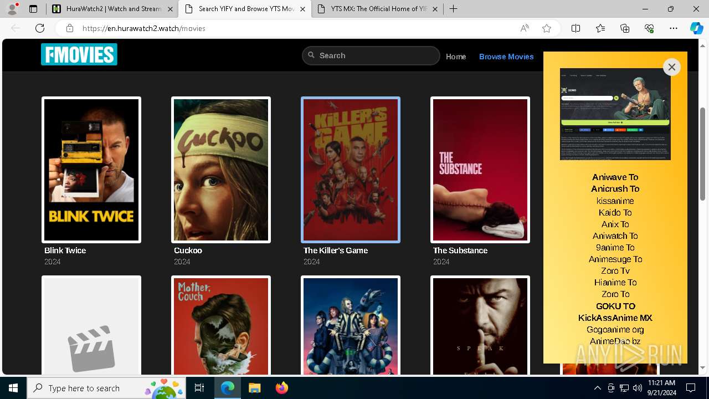Viewport: 709px width, 399px height.
Task: Click Blink Twice title link
Action: (x=65, y=250)
